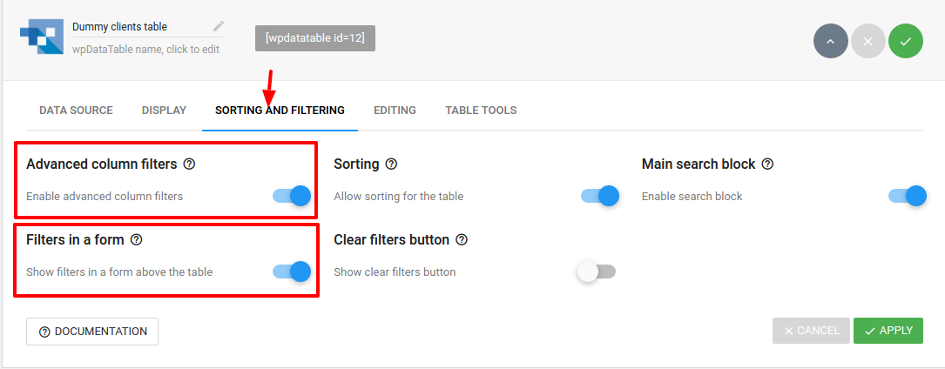
Task: Click the wpDataTables logo icon
Action: (x=42, y=37)
